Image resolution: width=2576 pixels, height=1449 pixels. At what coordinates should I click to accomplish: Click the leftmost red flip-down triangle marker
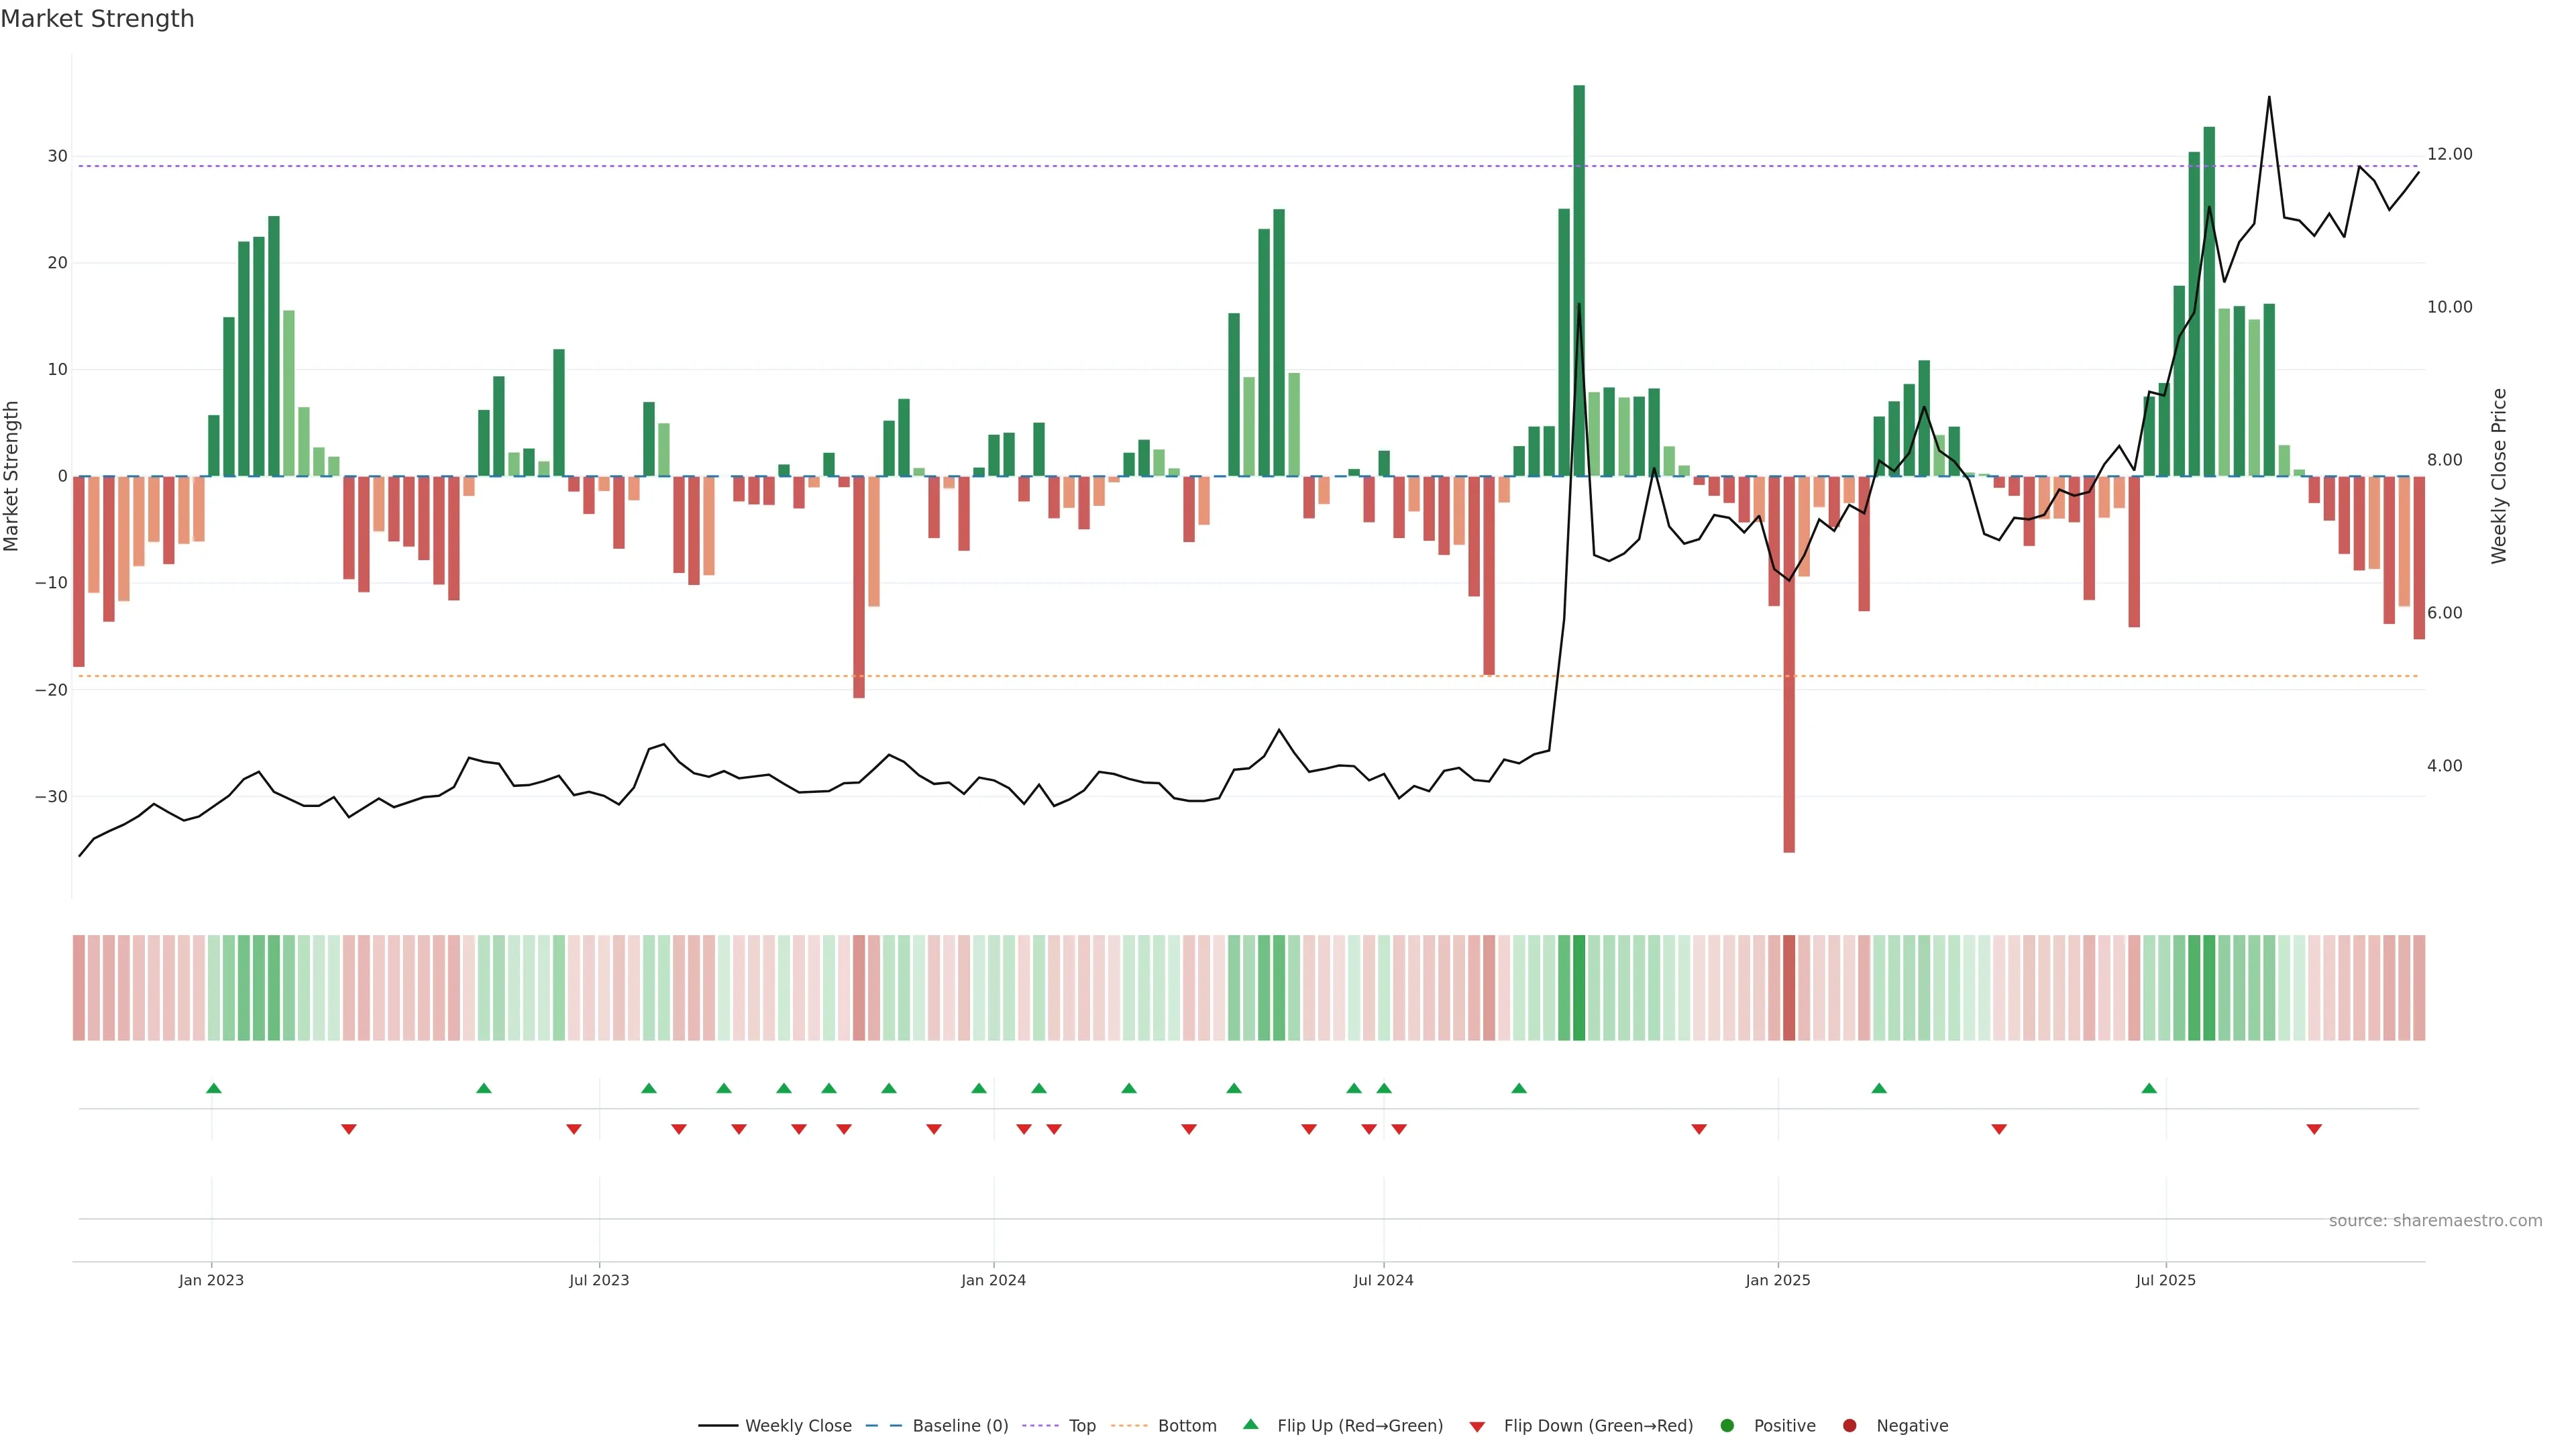pos(348,1129)
